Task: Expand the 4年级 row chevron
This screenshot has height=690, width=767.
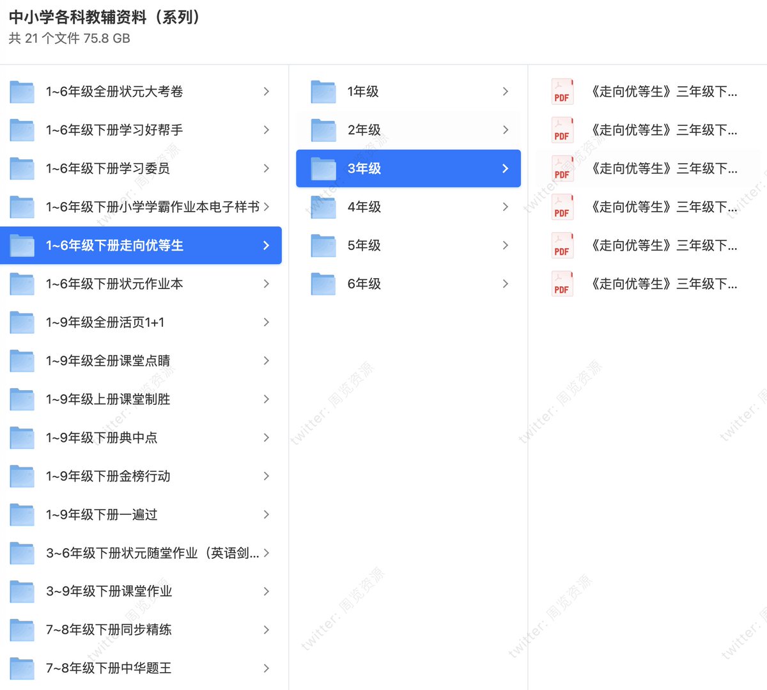Action: pyautogui.click(x=506, y=207)
